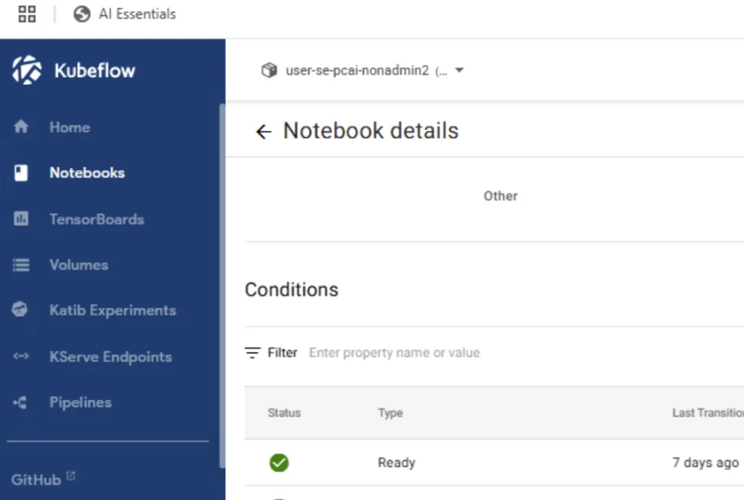Click the TensorBoards chart icon
This screenshot has height=500, width=744.
click(21, 219)
